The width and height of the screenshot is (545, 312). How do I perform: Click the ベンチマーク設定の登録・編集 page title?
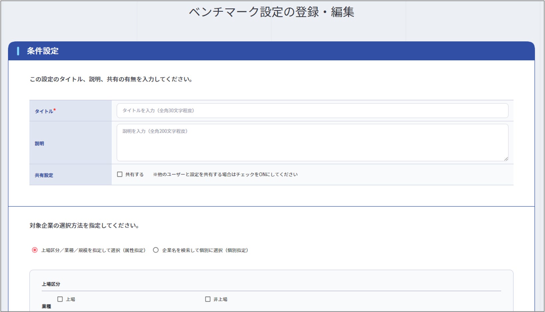pos(272,12)
